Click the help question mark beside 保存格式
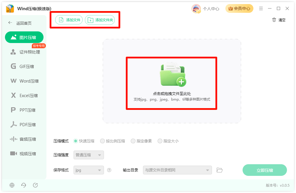296x193 pixels. [109, 170]
